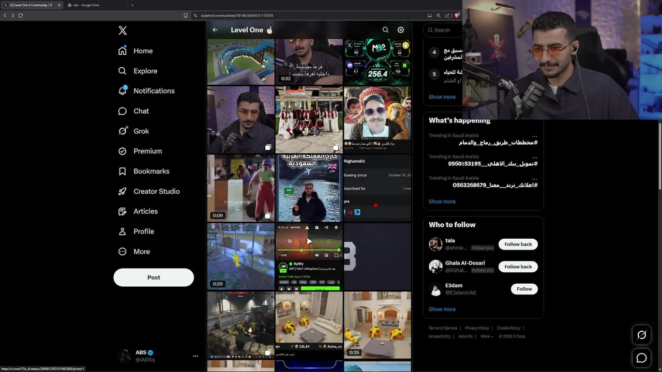The image size is (662, 372).
Task: Open the 0:35 video thumbnail
Action: pos(378,325)
